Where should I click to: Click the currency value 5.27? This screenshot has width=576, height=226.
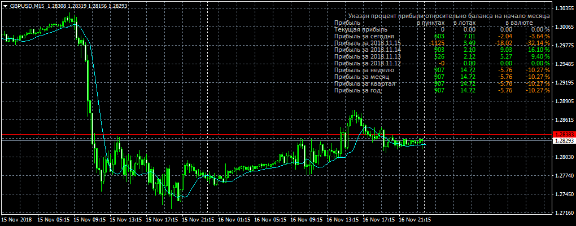(506, 56)
